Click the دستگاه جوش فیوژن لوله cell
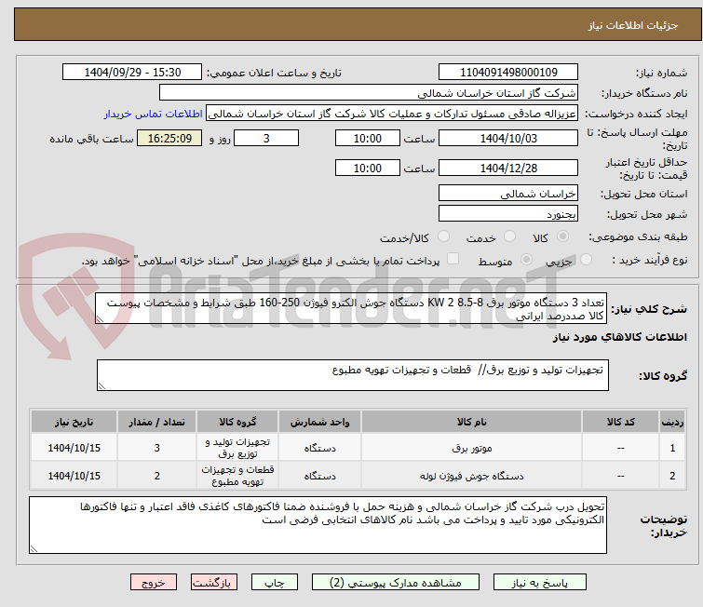This screenshot has height=607, width=703. (x=472, y=476)
